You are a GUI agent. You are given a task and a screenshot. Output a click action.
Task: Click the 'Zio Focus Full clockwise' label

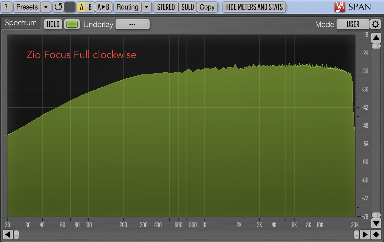point(81,55)
